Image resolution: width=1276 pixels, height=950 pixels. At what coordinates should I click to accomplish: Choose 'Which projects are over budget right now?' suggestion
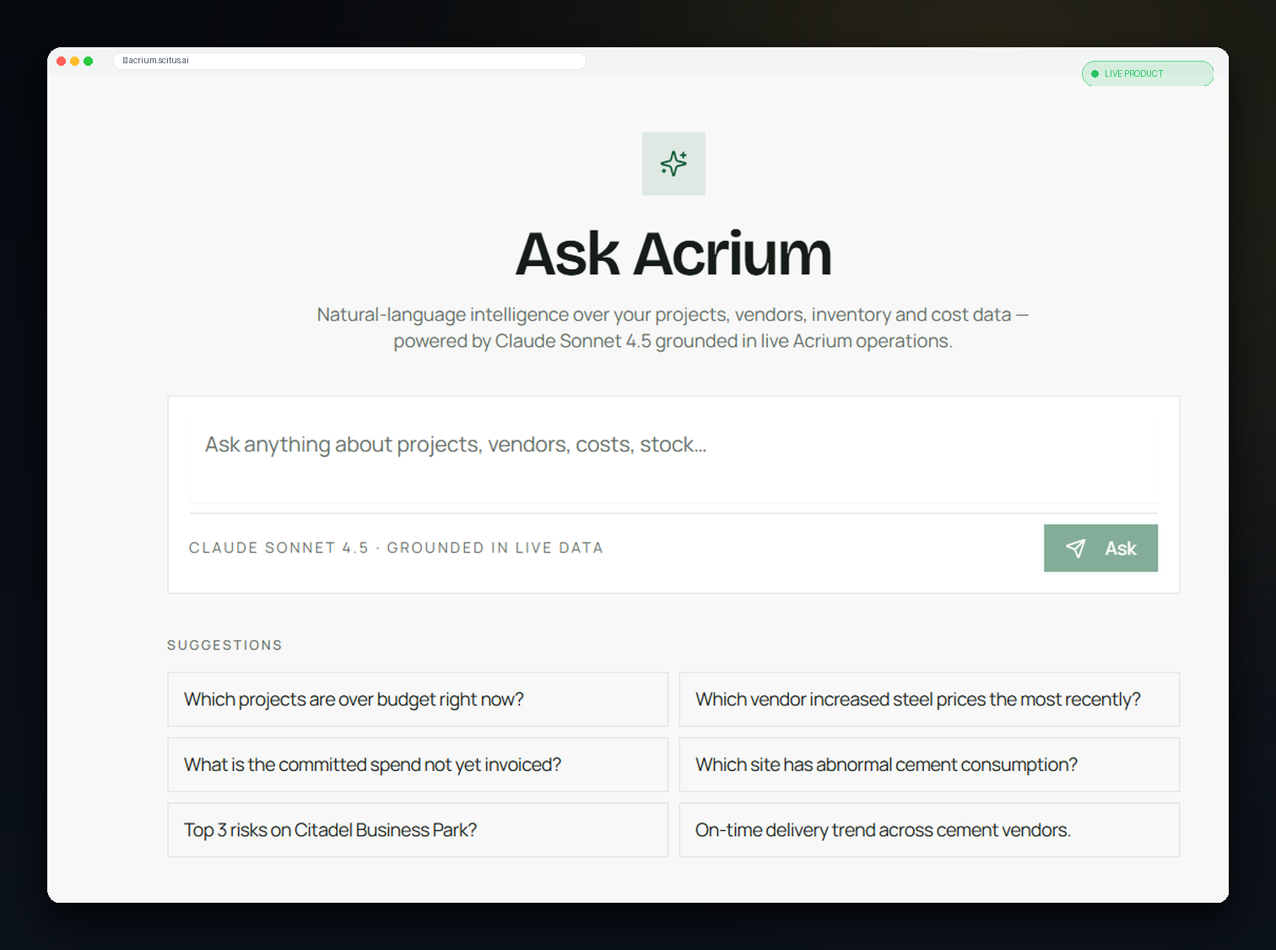[x=418, y=699]
